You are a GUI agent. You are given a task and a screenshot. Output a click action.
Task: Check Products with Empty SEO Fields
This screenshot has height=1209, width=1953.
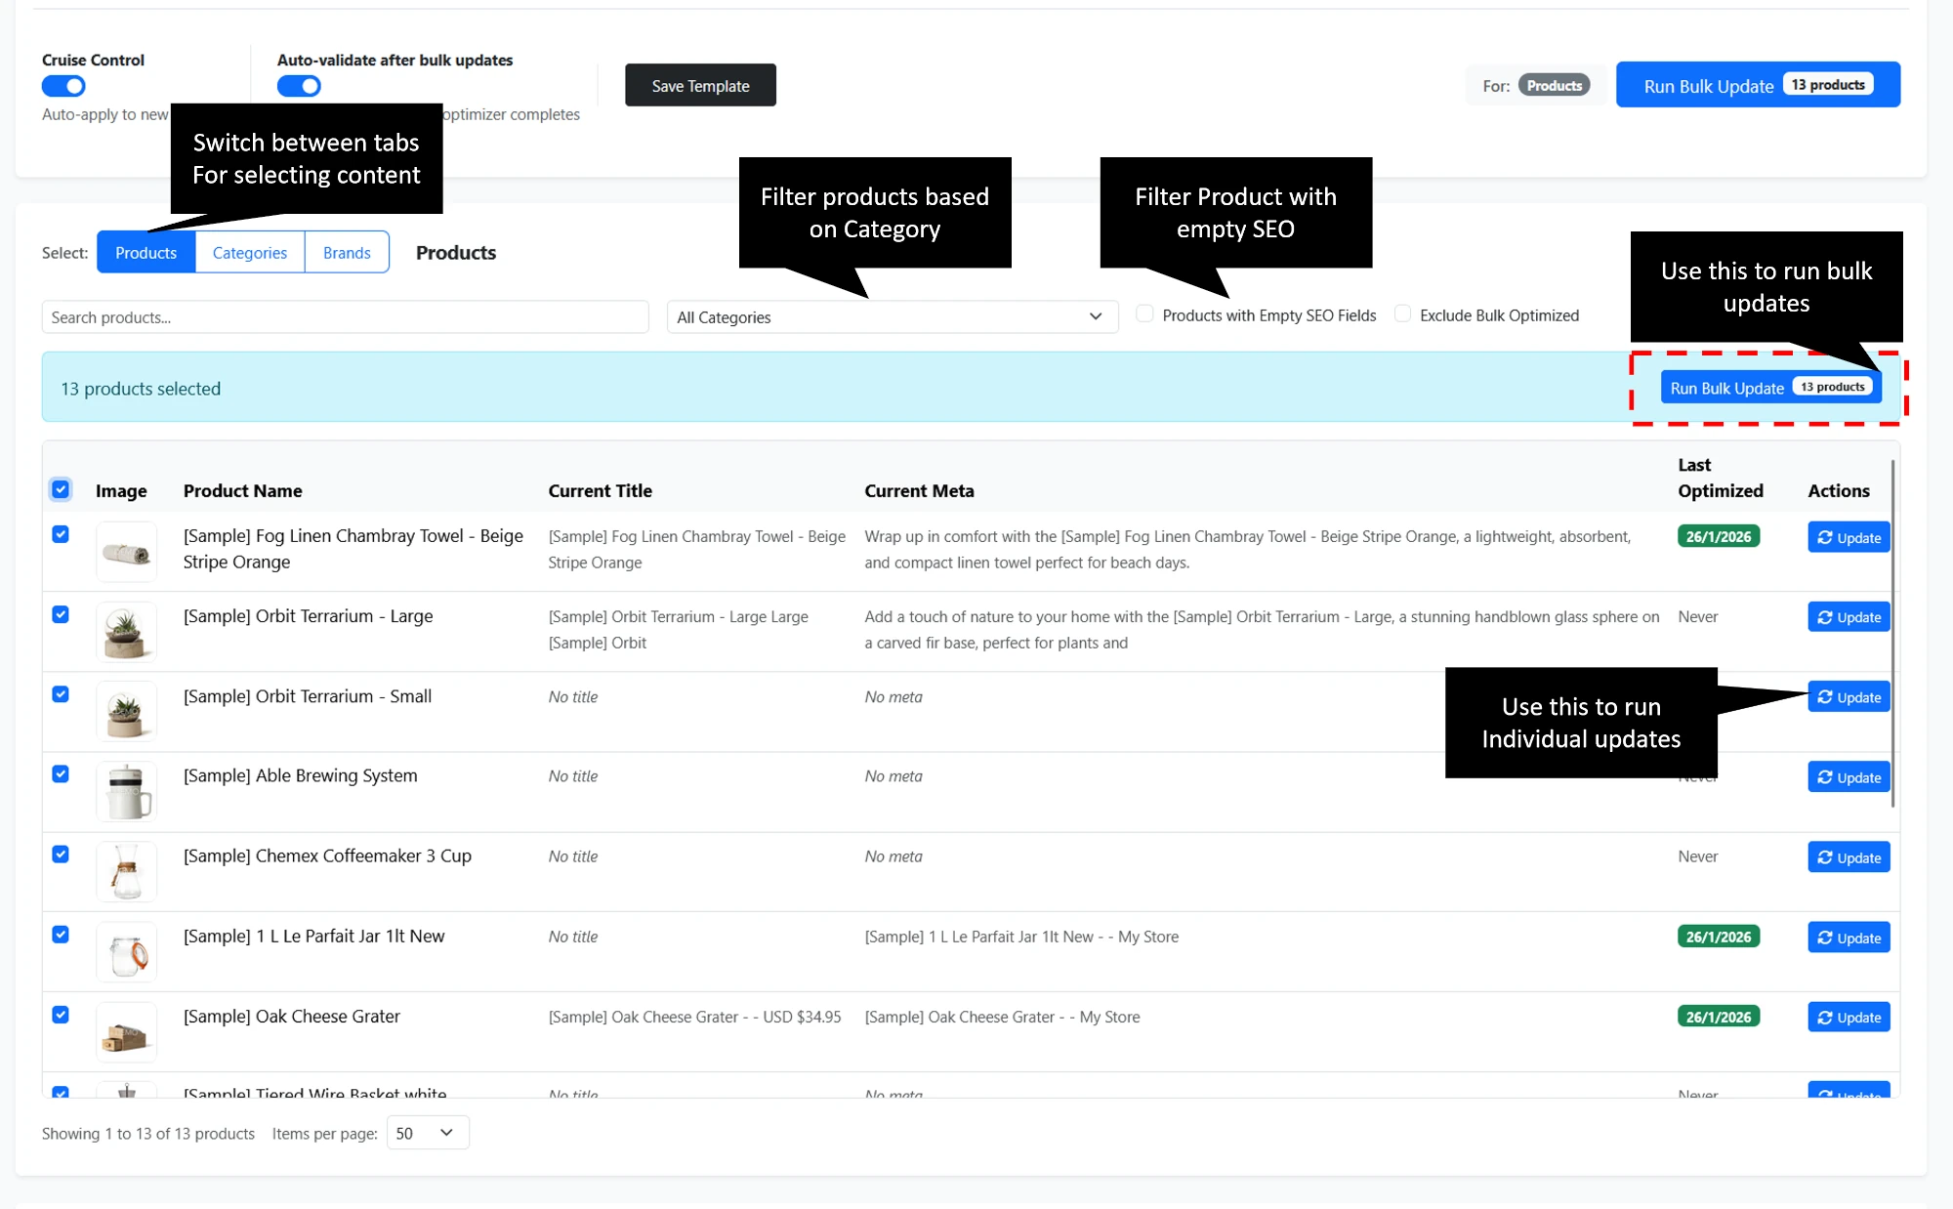[1143, 313]
